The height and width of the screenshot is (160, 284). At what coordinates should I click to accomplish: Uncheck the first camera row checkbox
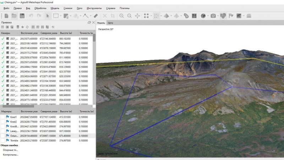tap(3, 39)
